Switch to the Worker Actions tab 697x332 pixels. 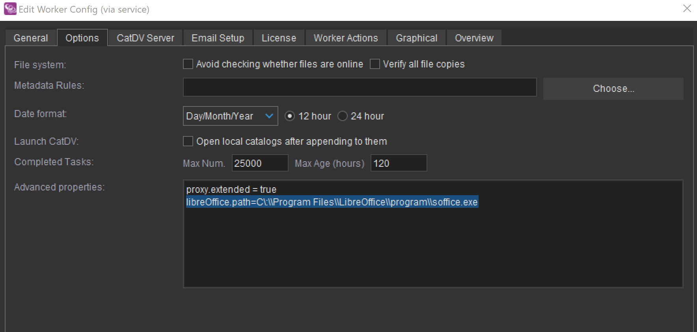pyautogui.click(x=346, y=38)
